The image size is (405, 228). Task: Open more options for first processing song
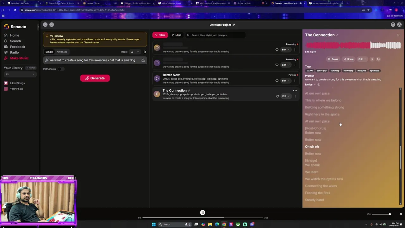[295, 50]
